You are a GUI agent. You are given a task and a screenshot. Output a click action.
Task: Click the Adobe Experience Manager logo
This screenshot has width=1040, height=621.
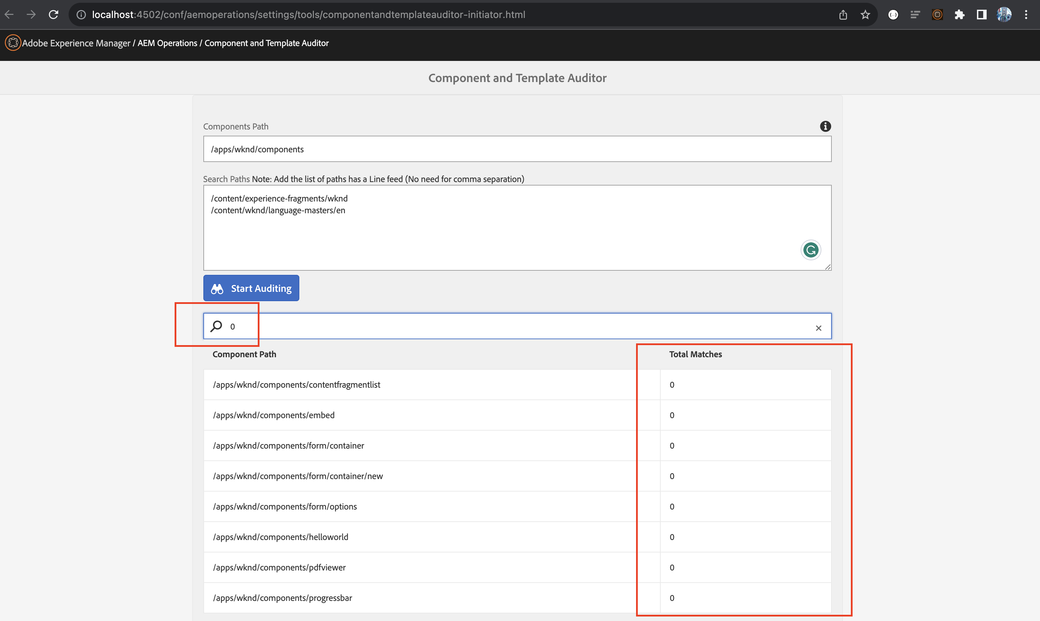pyautogui.click(x=13, y=43)
